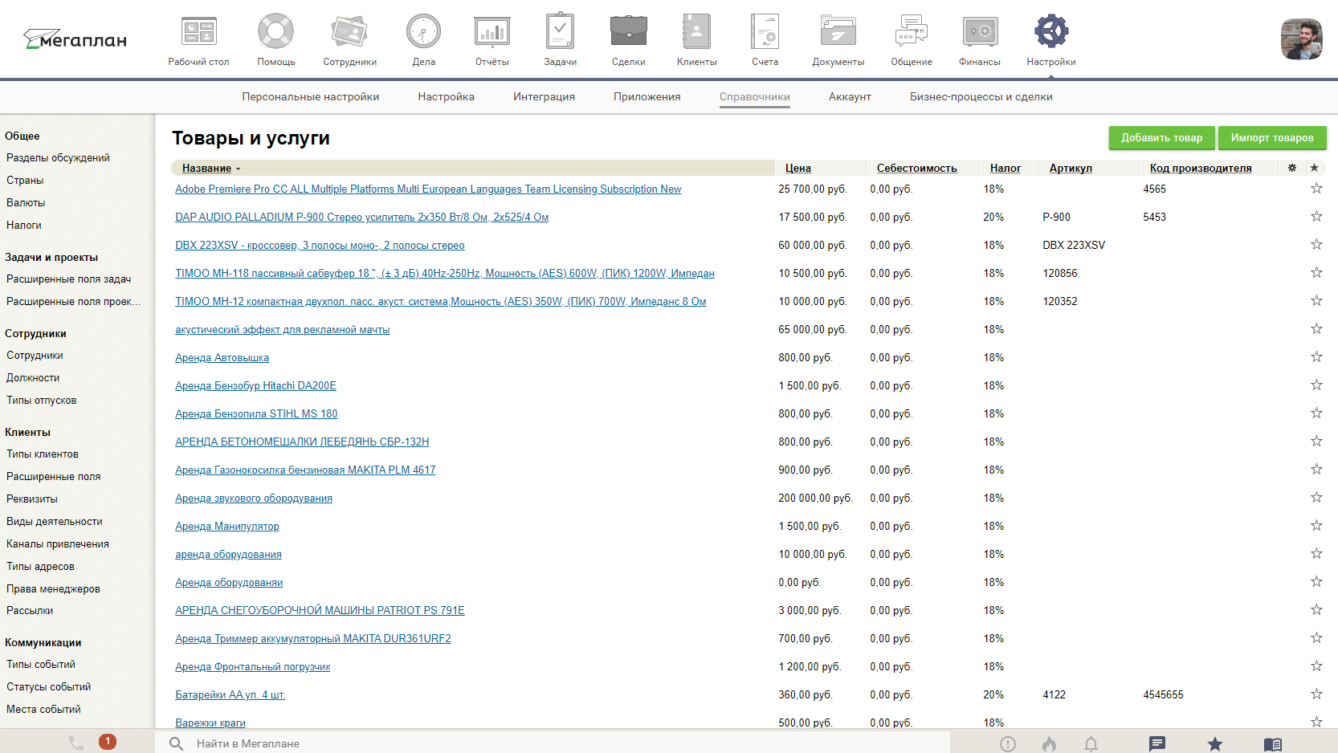Star the Adobe Premiere Pro CC product

click(1316, 189)
